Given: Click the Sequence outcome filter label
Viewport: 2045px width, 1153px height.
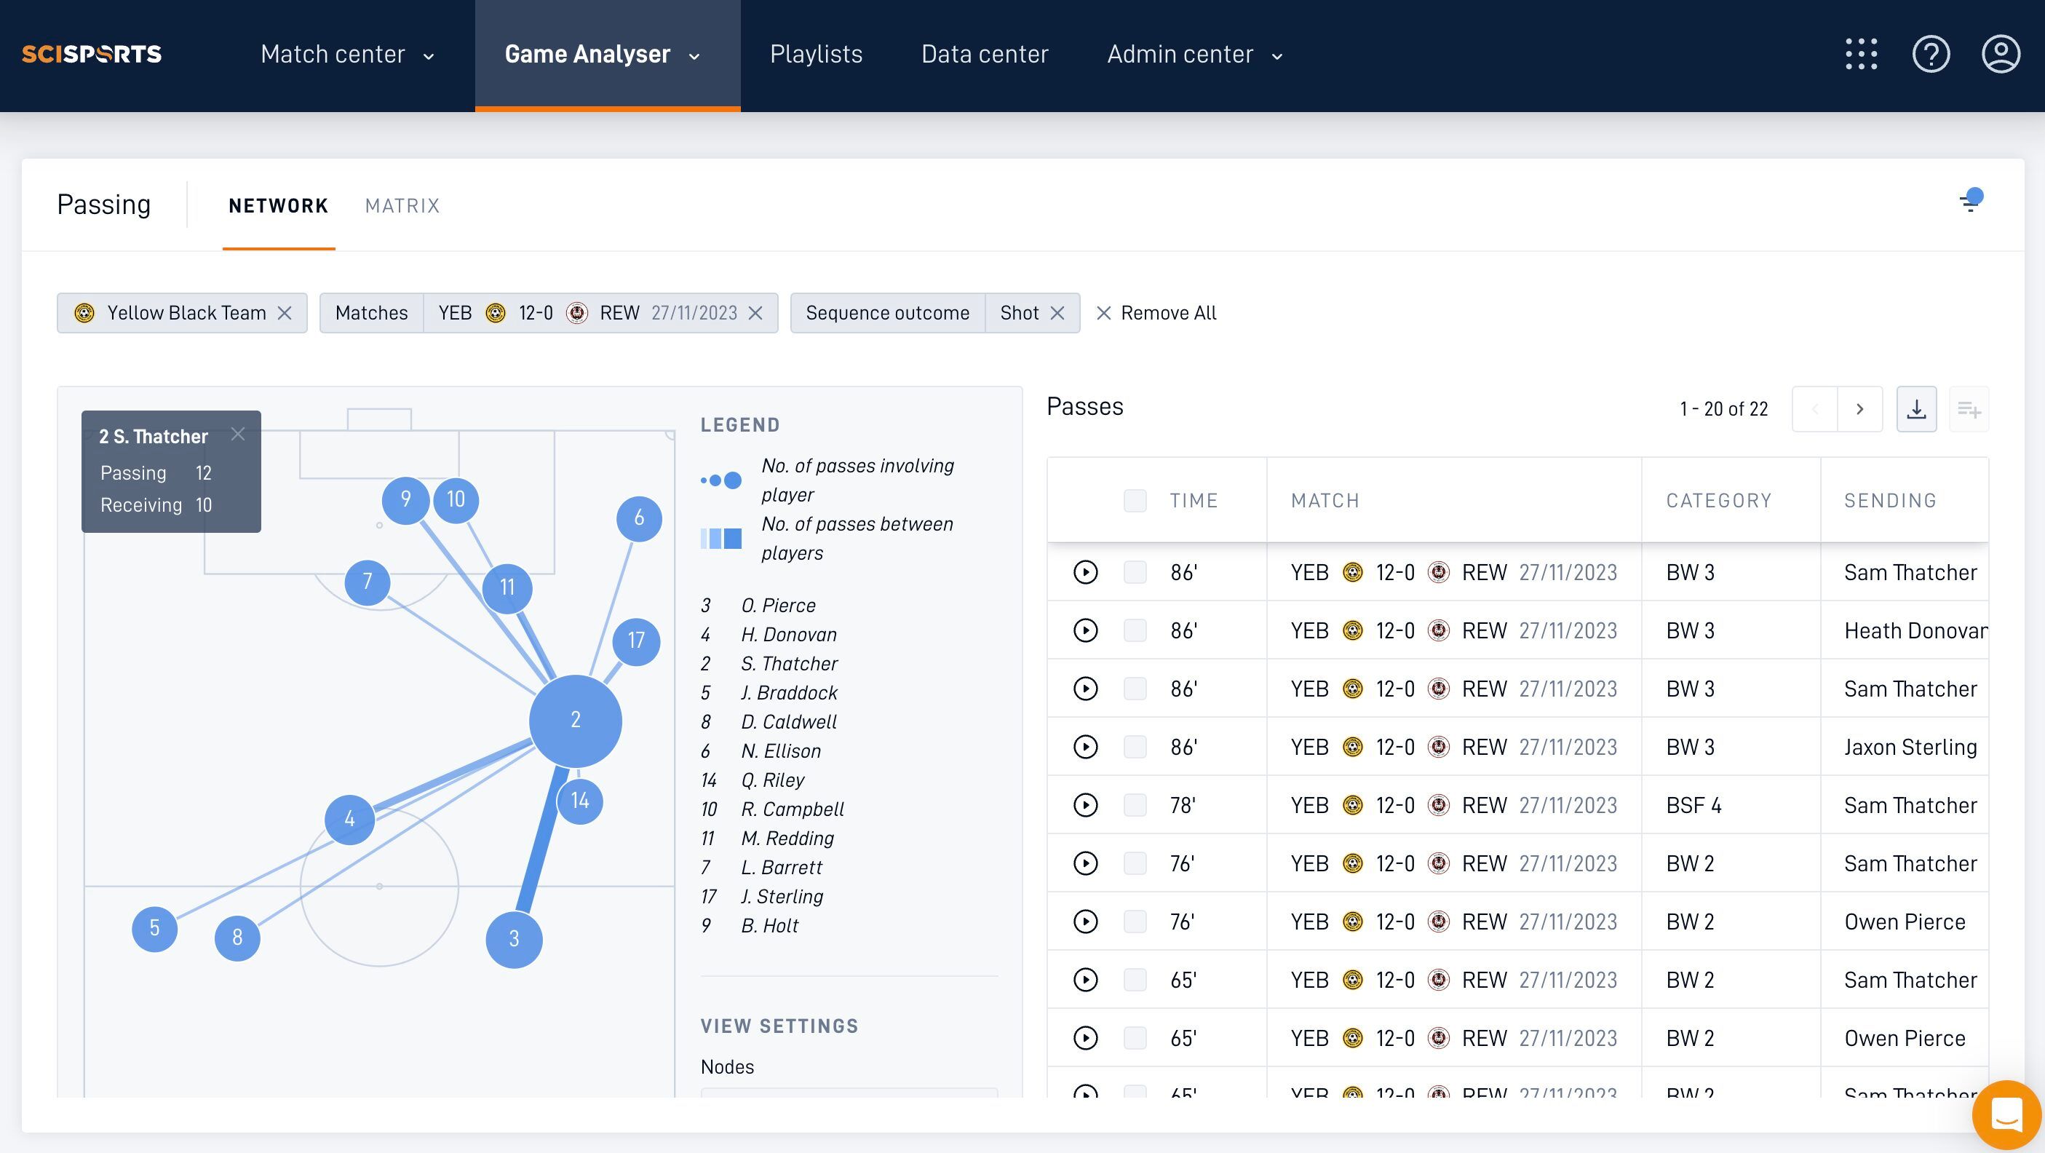Looking at the screenshot, I should [x=888, y=313].
